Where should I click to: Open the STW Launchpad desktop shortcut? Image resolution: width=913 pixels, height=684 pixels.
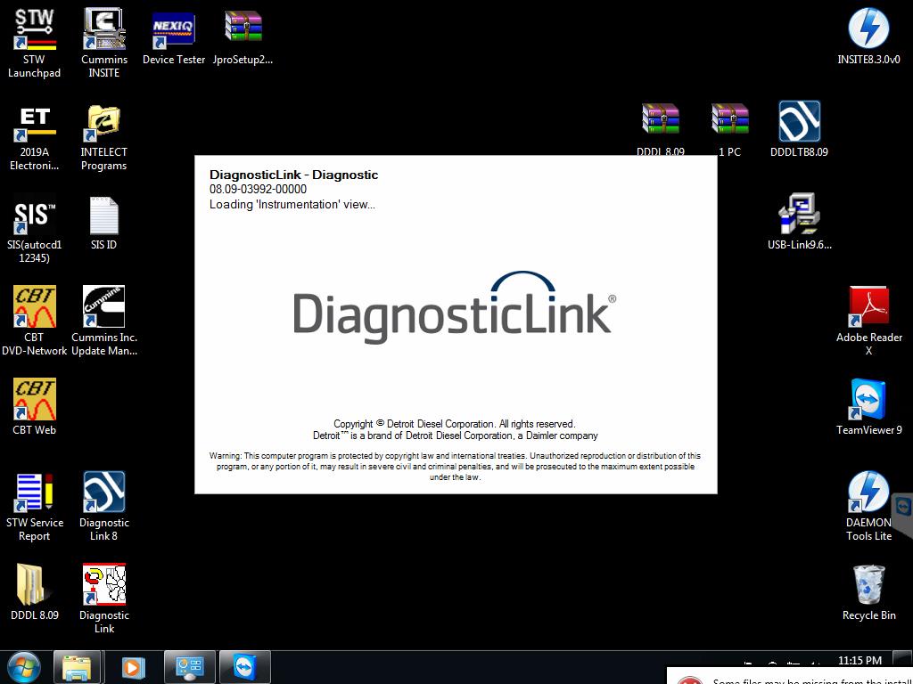tap(35, 43)
